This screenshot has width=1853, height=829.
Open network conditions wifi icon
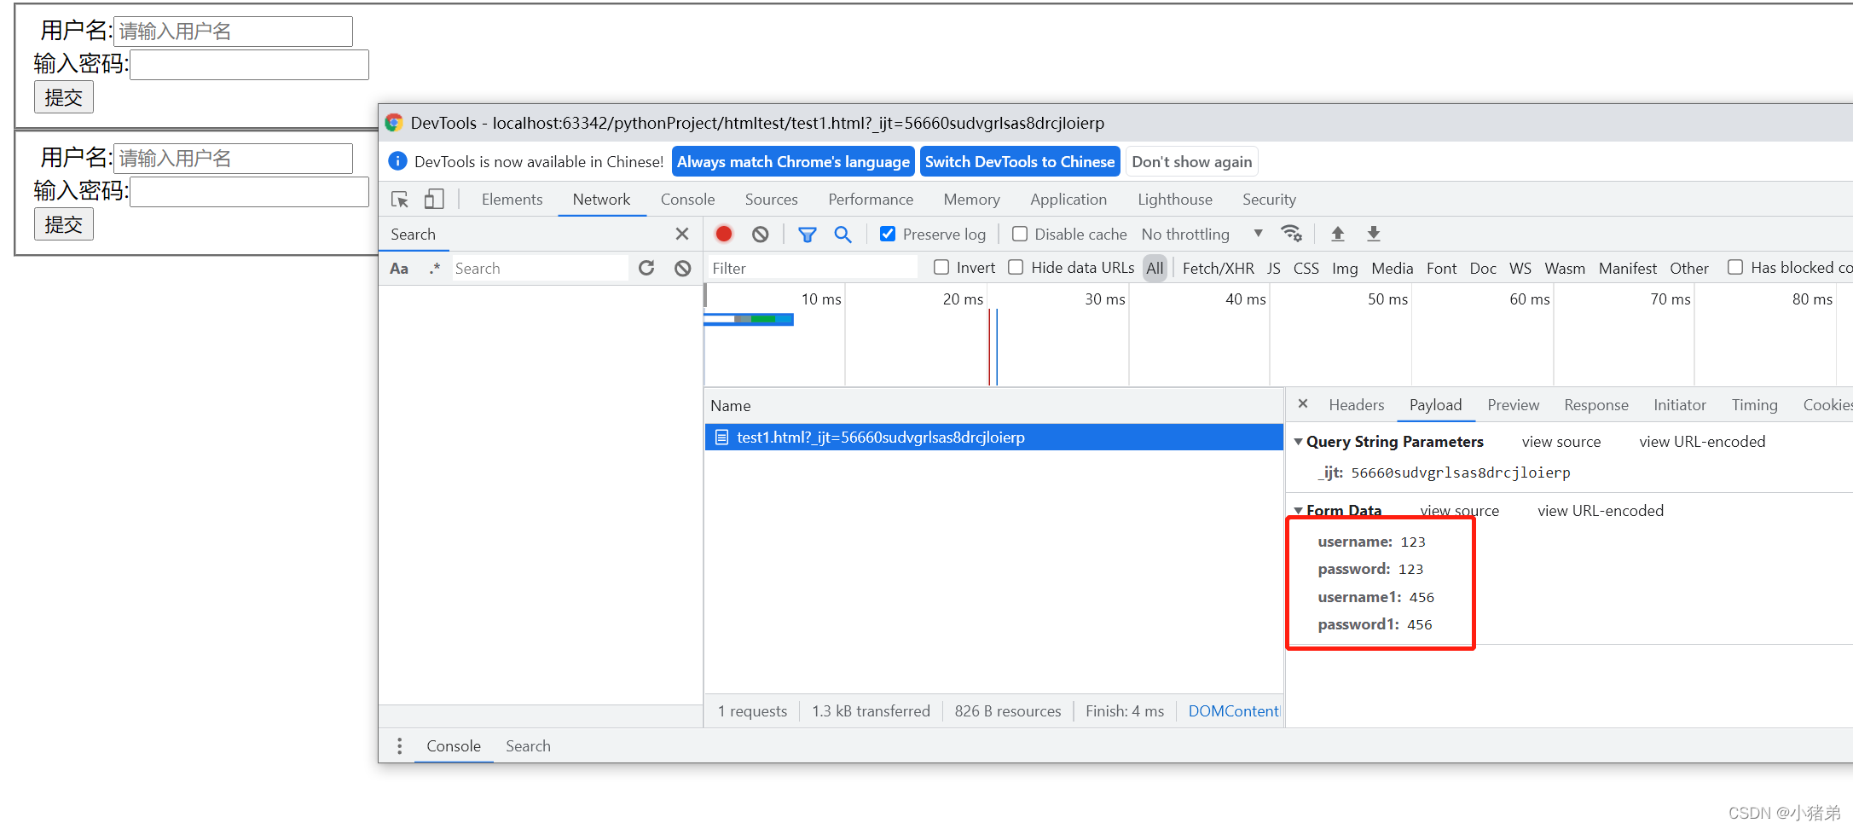coord(1291,234)
